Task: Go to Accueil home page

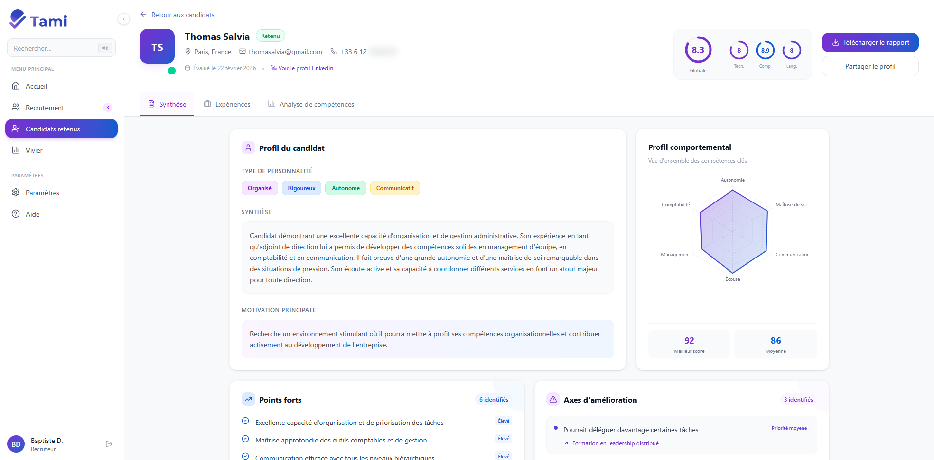Action: [x=37, y=86]
